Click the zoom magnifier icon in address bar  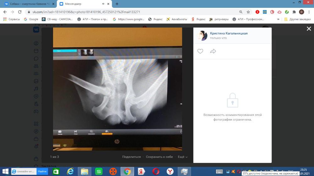point(241,12)
